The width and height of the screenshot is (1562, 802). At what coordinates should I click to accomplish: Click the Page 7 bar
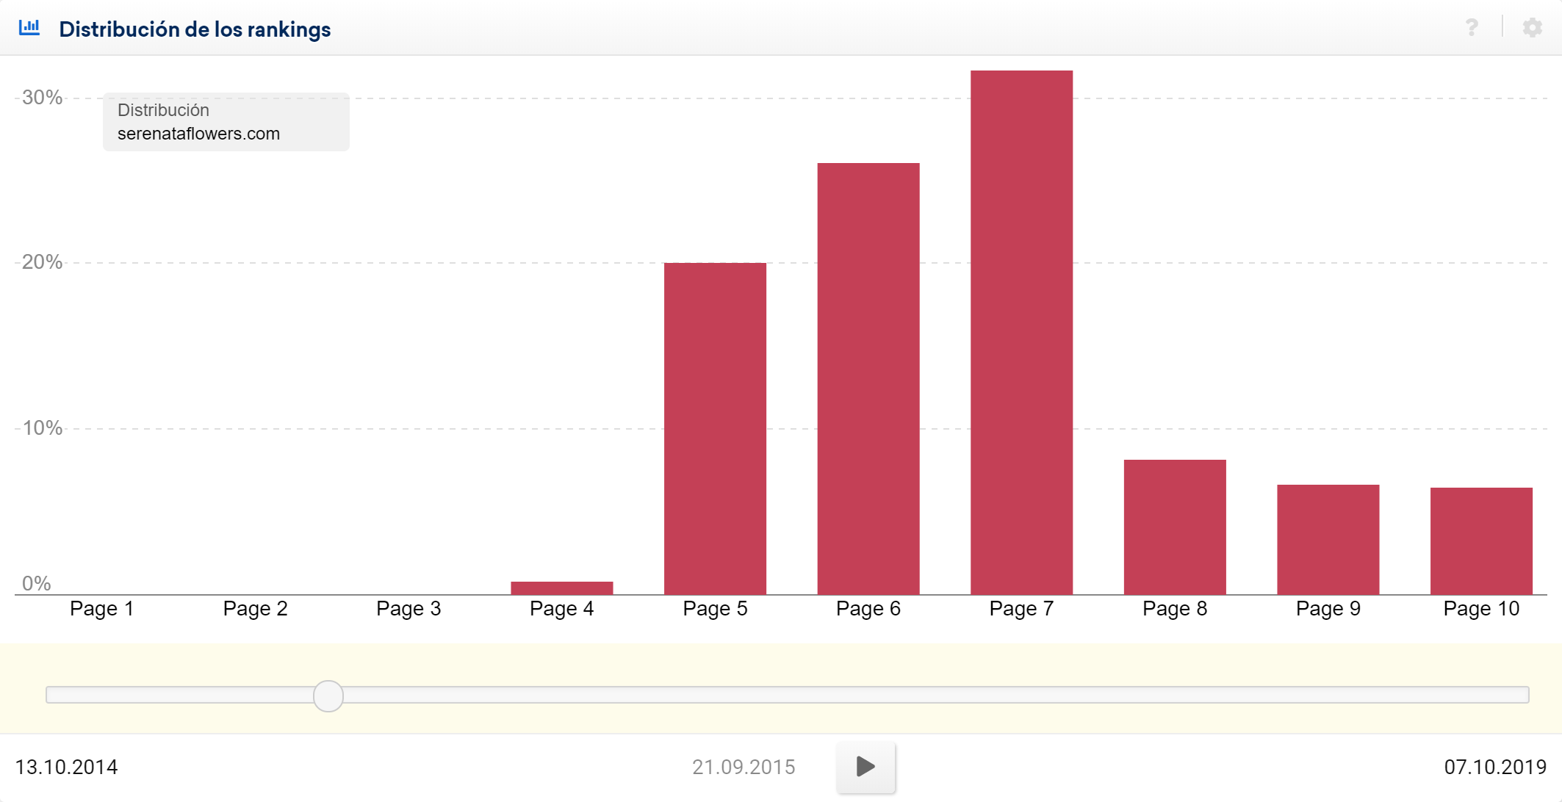point(1021,332)
